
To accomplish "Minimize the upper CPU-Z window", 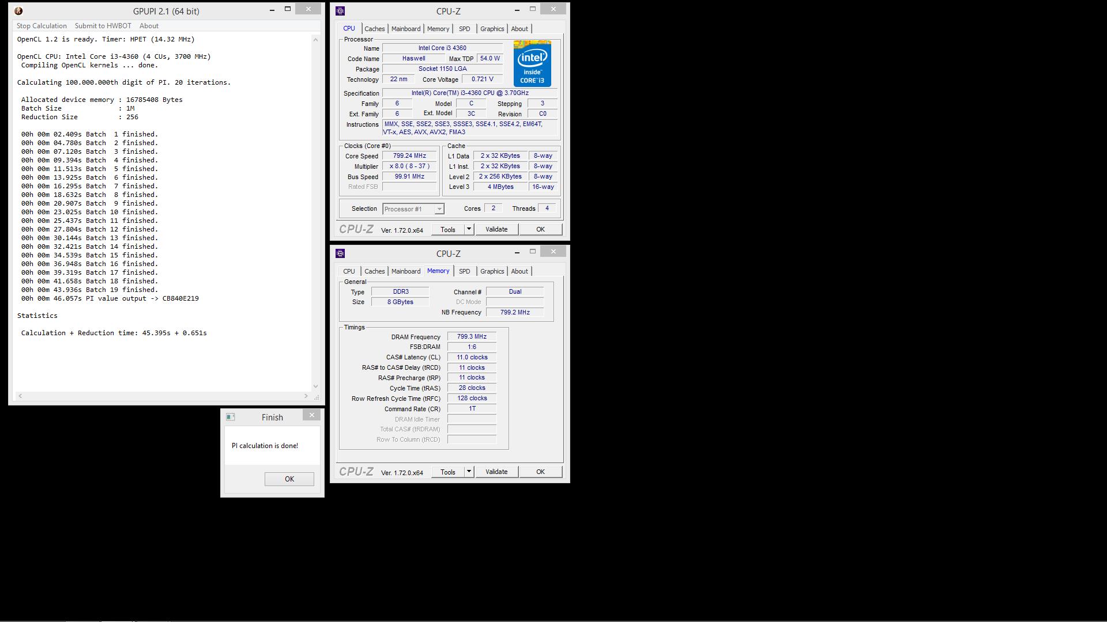I will [517, 10].
